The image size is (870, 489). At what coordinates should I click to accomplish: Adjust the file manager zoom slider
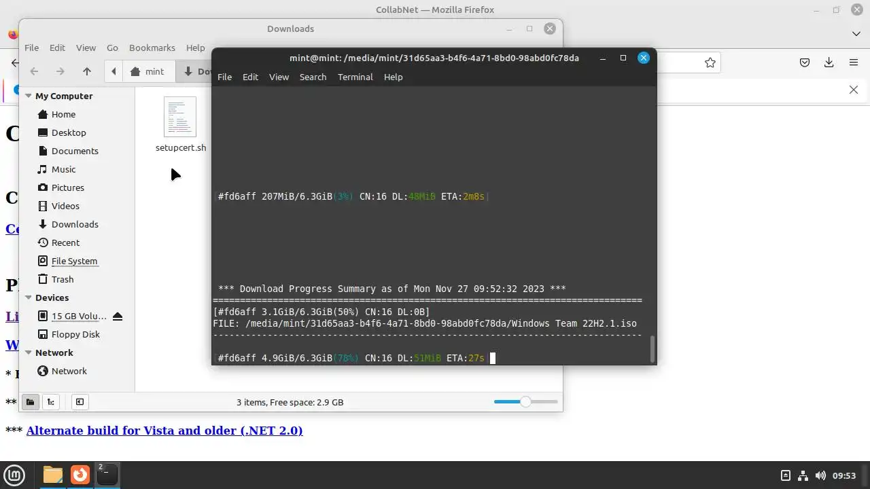[525, 402]
